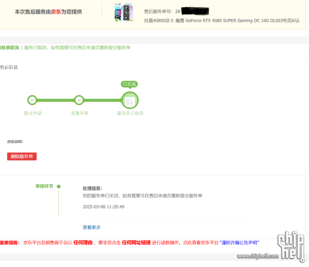Viewport: 309px width, 267px height.
Task: Click the 提交申请 step checkmark icon
Action: [x=32, y=100]
